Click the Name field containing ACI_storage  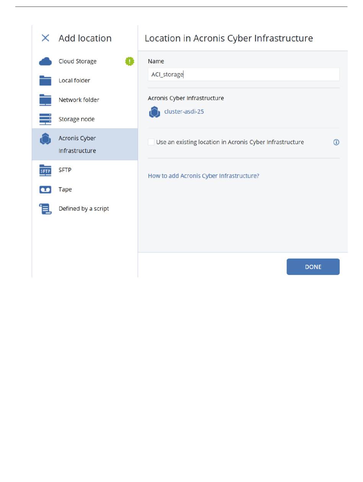243,74
